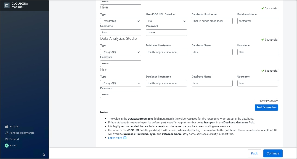Click the Data Analytics Studio Database Name field

click(212, 52)
